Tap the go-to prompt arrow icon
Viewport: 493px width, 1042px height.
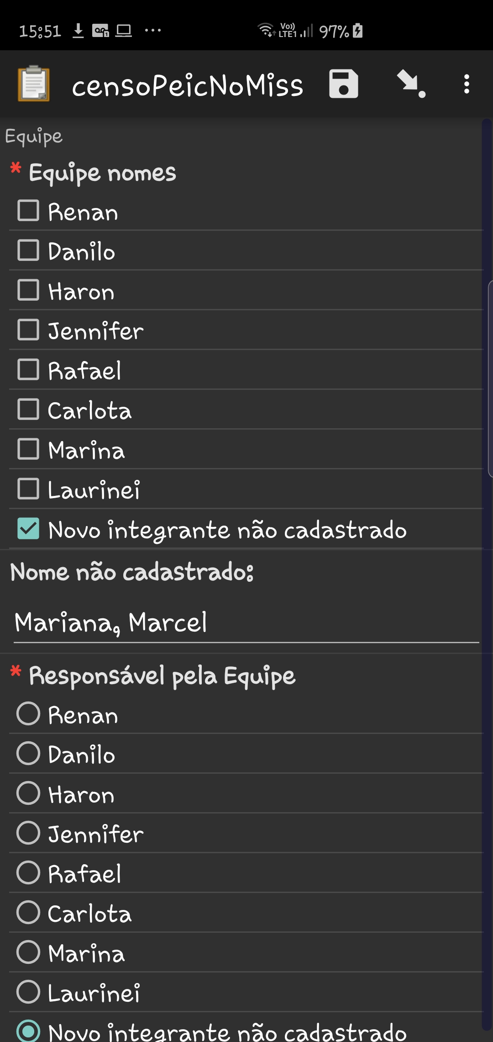[x=411, y=84]
